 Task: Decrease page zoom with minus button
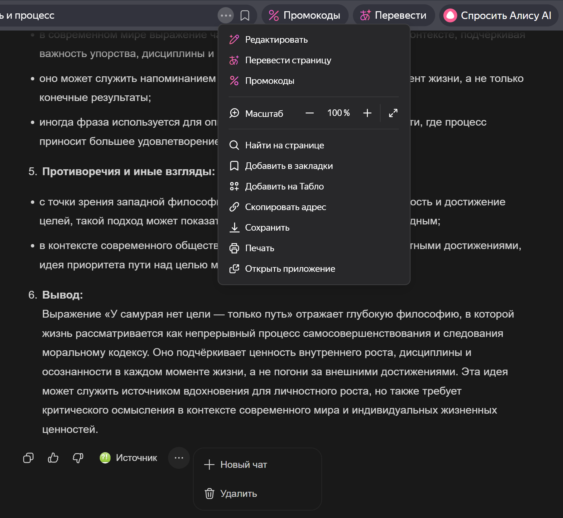point(310,113)
